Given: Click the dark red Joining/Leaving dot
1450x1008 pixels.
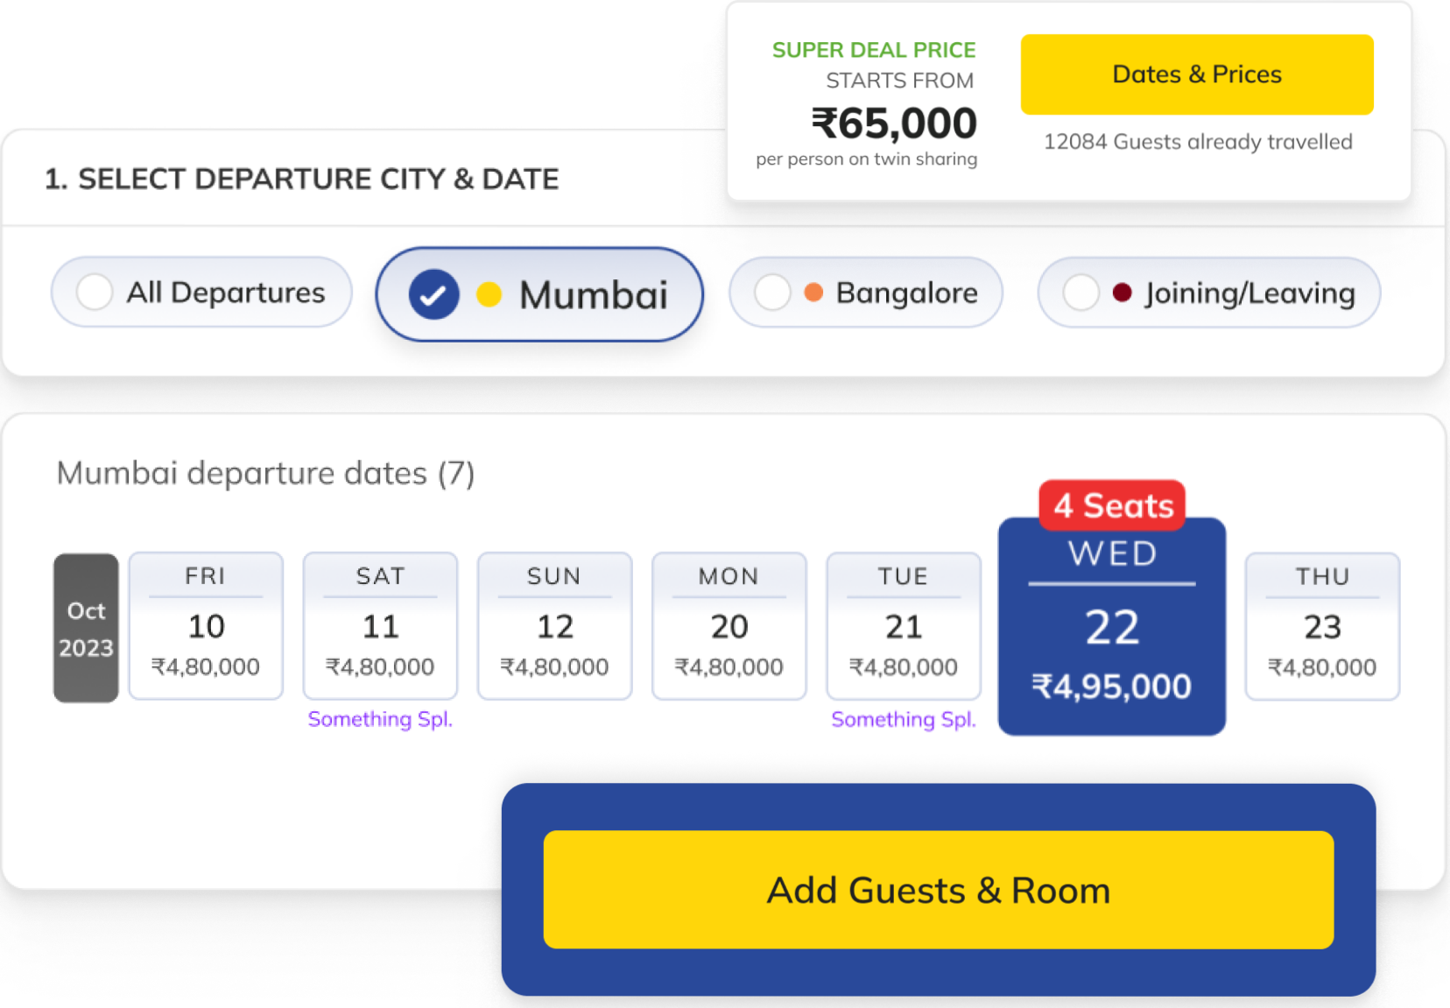Looking at the screenshot, I should 1122,293.
